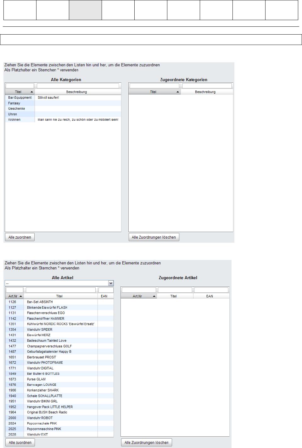Select the gray highlighted tab at top

pos(85,10)
